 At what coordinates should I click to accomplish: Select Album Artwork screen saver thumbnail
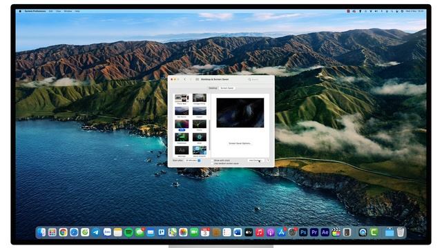click(x=200, y=150)
